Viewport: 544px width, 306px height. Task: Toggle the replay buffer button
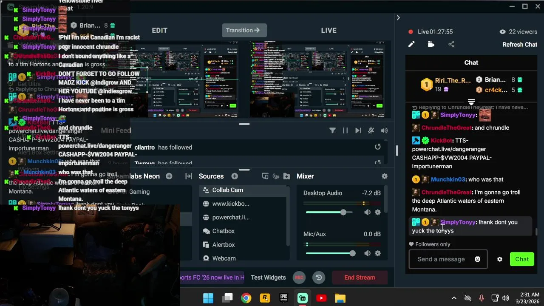[x=319, y=278]
